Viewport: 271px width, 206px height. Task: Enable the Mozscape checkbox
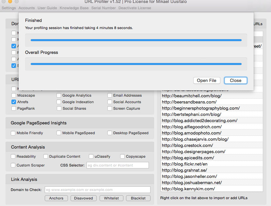point(14,96)
